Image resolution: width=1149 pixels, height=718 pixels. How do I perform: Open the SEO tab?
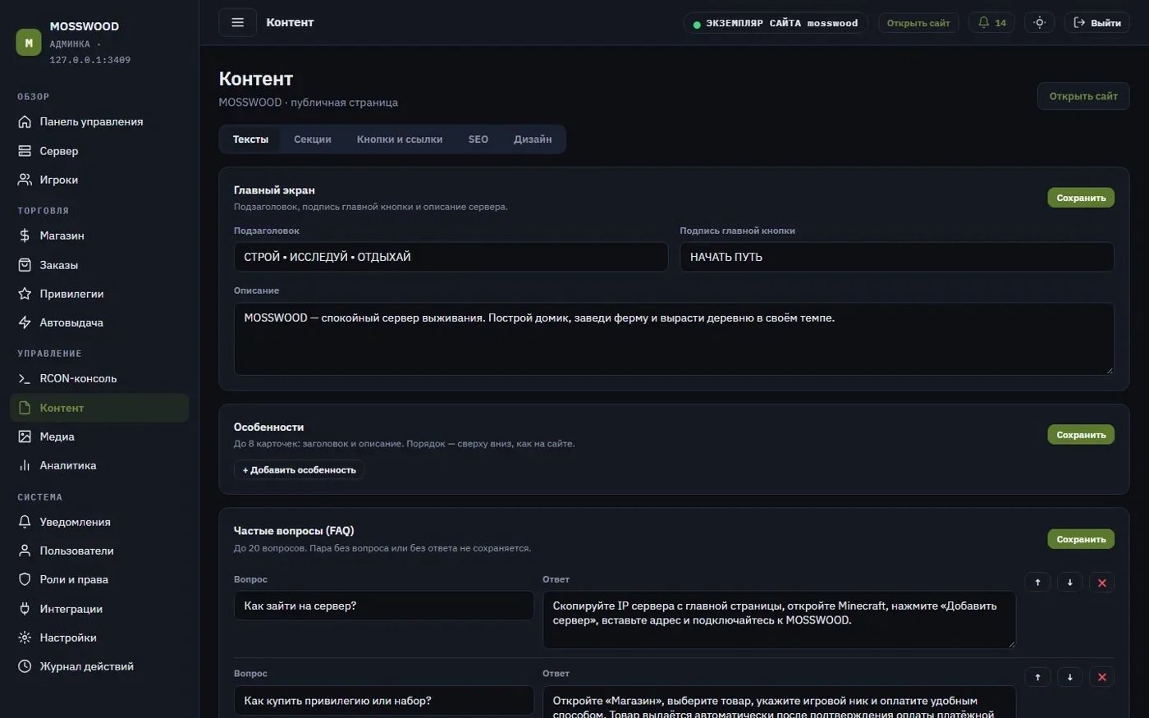click(x=478, y=139)
